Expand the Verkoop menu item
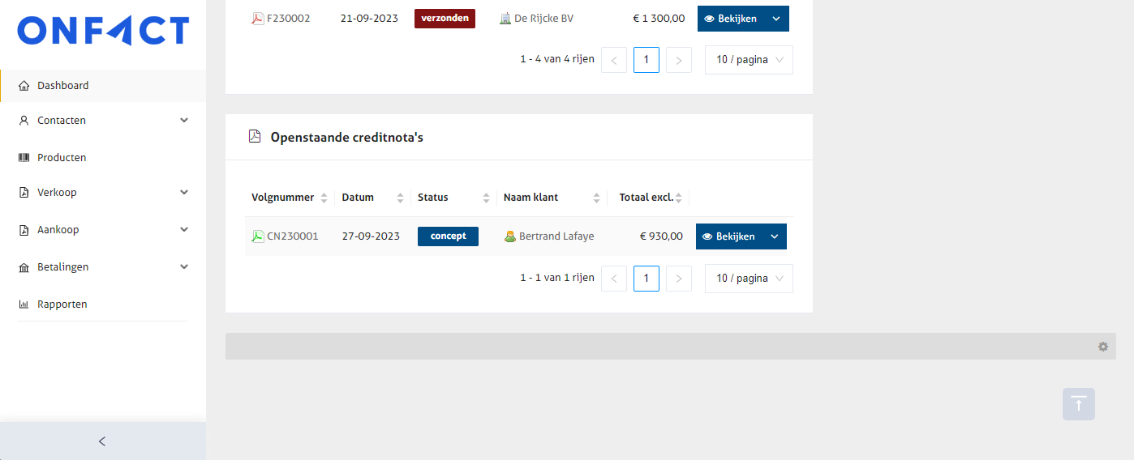Viewport: 1134px width, 460px height. 184,193
